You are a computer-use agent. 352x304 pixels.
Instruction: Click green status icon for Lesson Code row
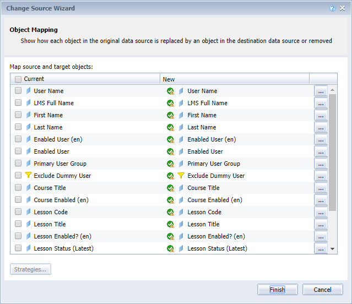coord(170,212)
